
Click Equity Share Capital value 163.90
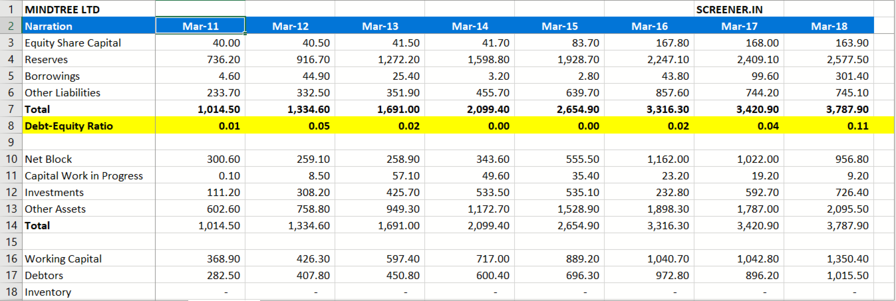click(852, 43)
